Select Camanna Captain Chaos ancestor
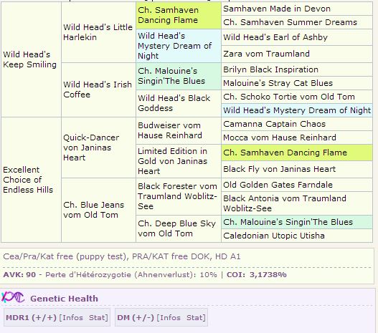Image resolution: width=378 pixels, height=333 pixels. (x=274, y=124)
